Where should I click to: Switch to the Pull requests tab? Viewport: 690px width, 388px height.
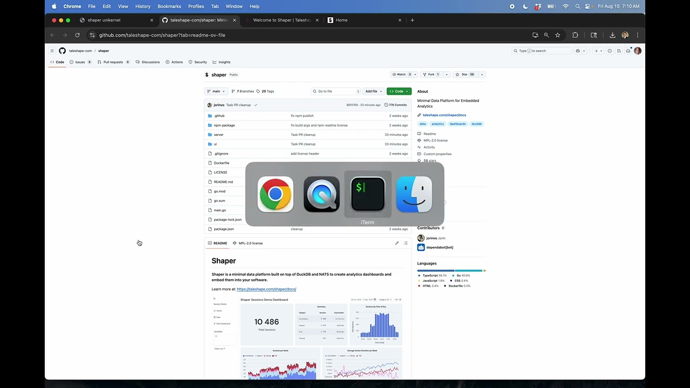[x=114, y=62]
